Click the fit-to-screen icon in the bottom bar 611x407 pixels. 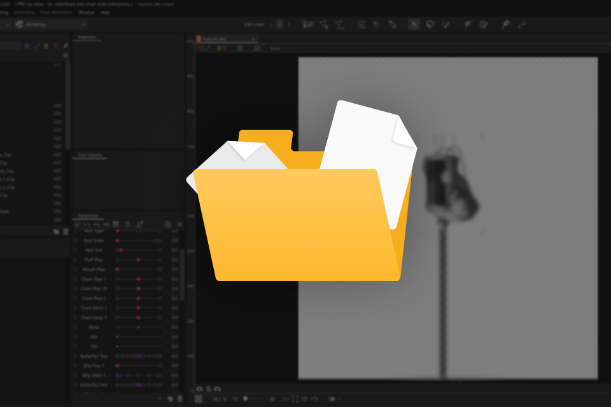295,399
